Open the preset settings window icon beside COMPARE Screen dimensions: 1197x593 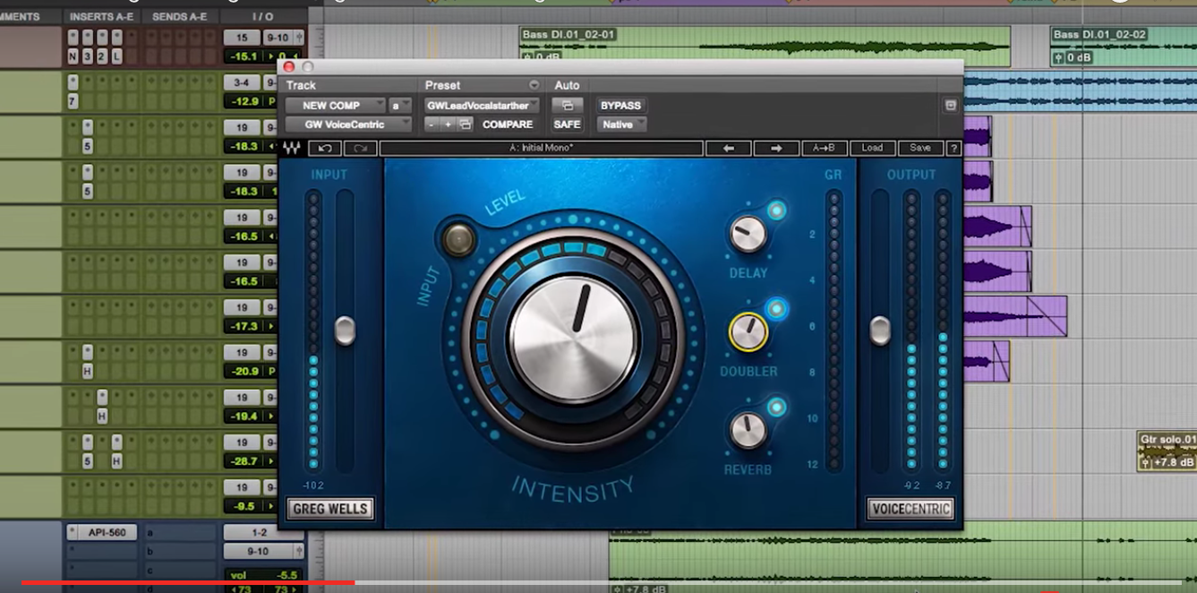465,125
